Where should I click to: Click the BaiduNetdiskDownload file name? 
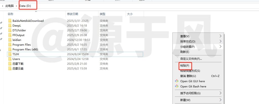(x=28, y=21)
